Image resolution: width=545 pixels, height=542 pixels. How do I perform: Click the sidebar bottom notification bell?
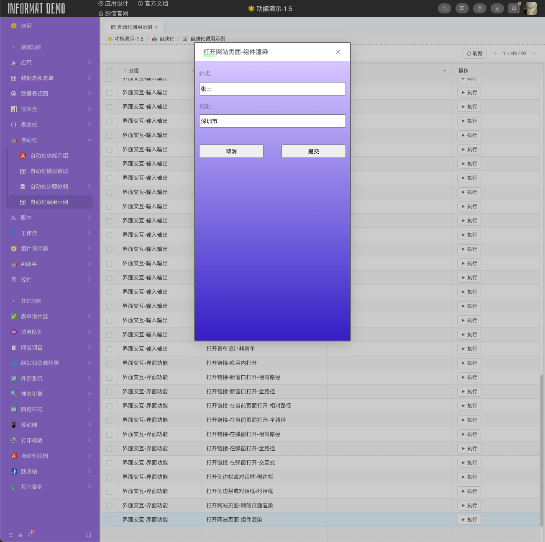pos(31,534)
